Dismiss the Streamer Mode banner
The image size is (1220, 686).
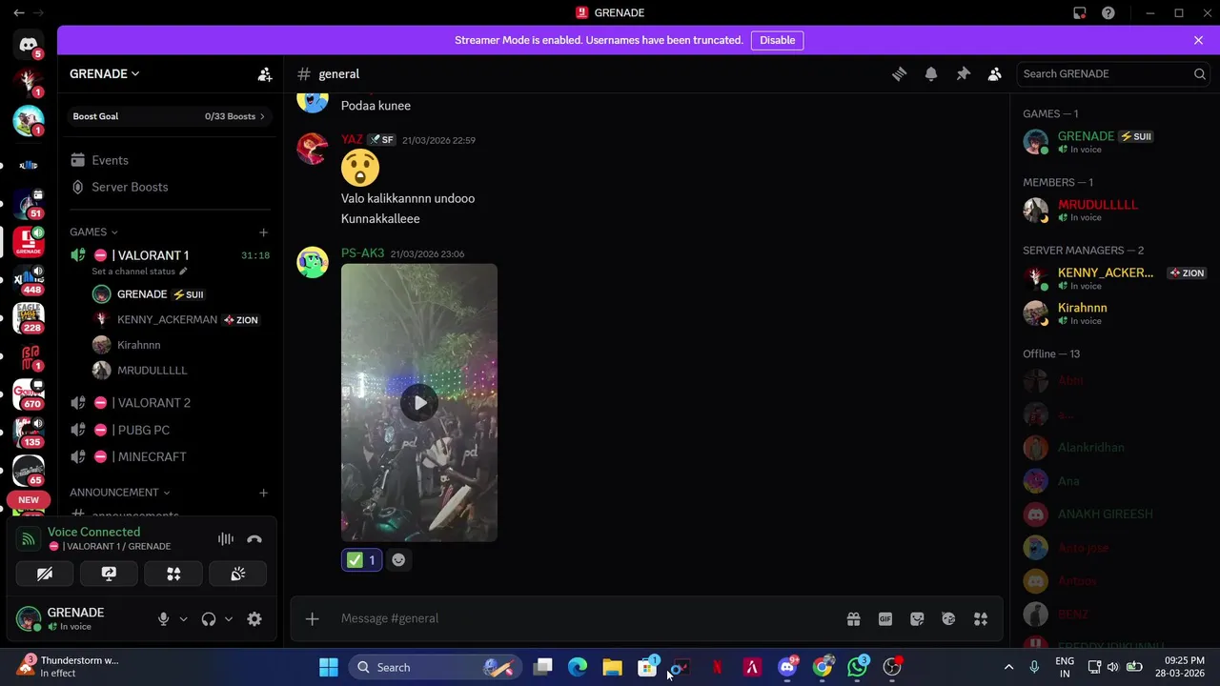[x=1198, y=40]
